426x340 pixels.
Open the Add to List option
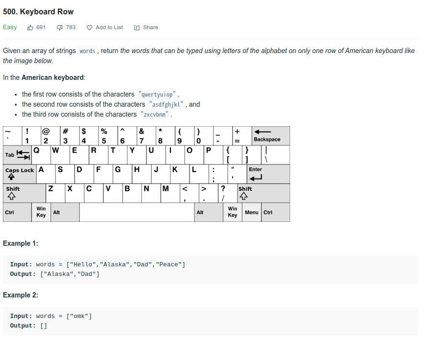point(109,27)
